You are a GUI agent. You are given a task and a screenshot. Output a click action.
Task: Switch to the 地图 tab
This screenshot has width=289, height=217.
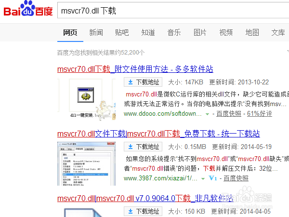pos(252,33)
